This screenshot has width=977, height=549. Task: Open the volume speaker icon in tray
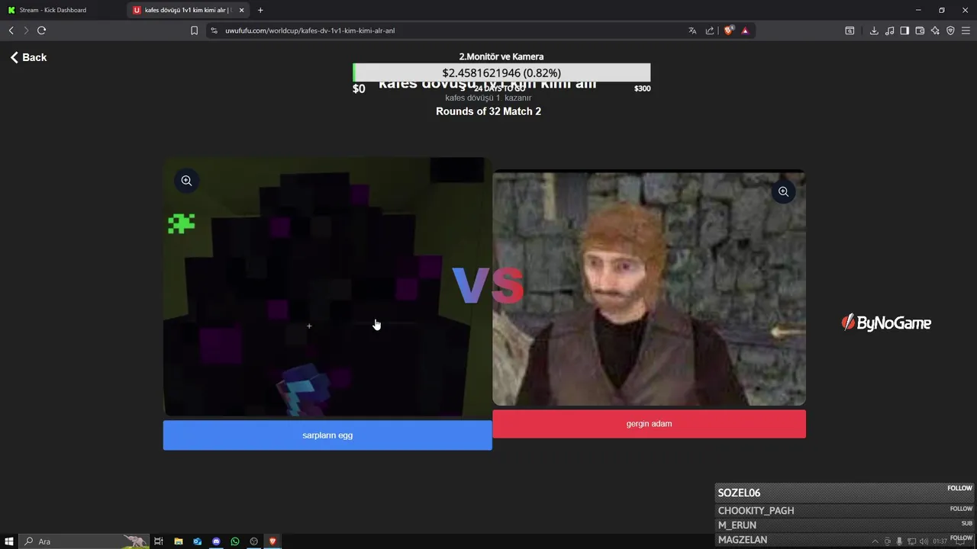[x=924, y=541]
